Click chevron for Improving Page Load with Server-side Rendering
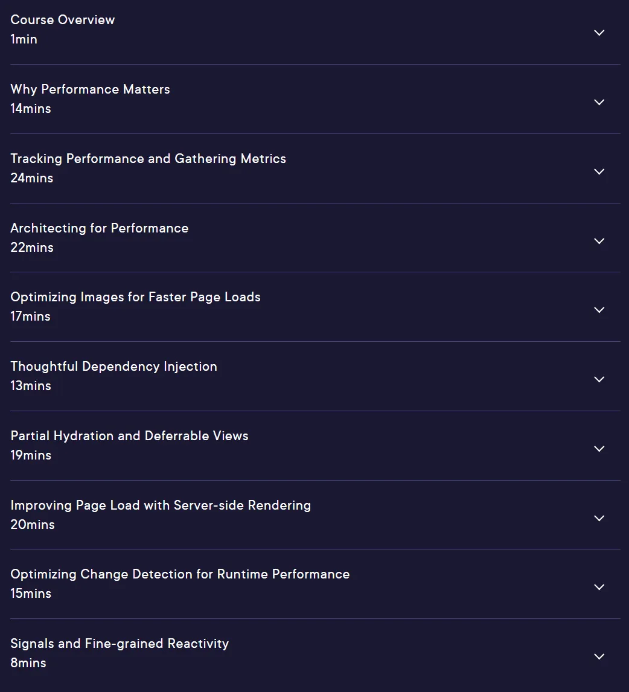The height and width of the screenshot is (692, 629). tap(599, 518)
